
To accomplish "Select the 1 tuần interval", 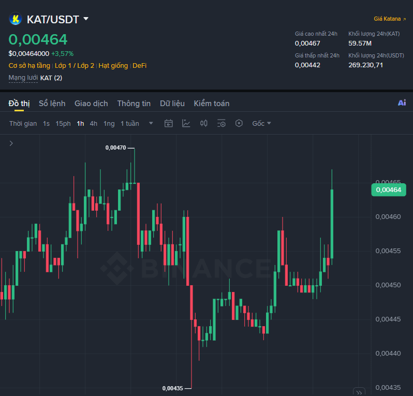I will coord(130,124).
